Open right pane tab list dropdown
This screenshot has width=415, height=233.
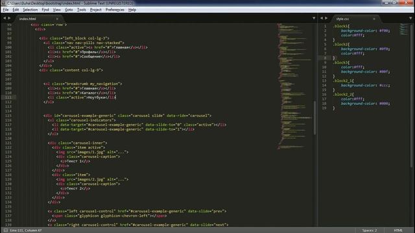(410, 18)
